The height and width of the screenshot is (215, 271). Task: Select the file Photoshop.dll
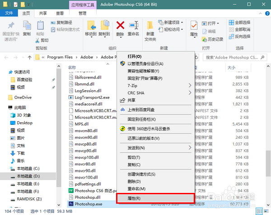coord(88,197)
